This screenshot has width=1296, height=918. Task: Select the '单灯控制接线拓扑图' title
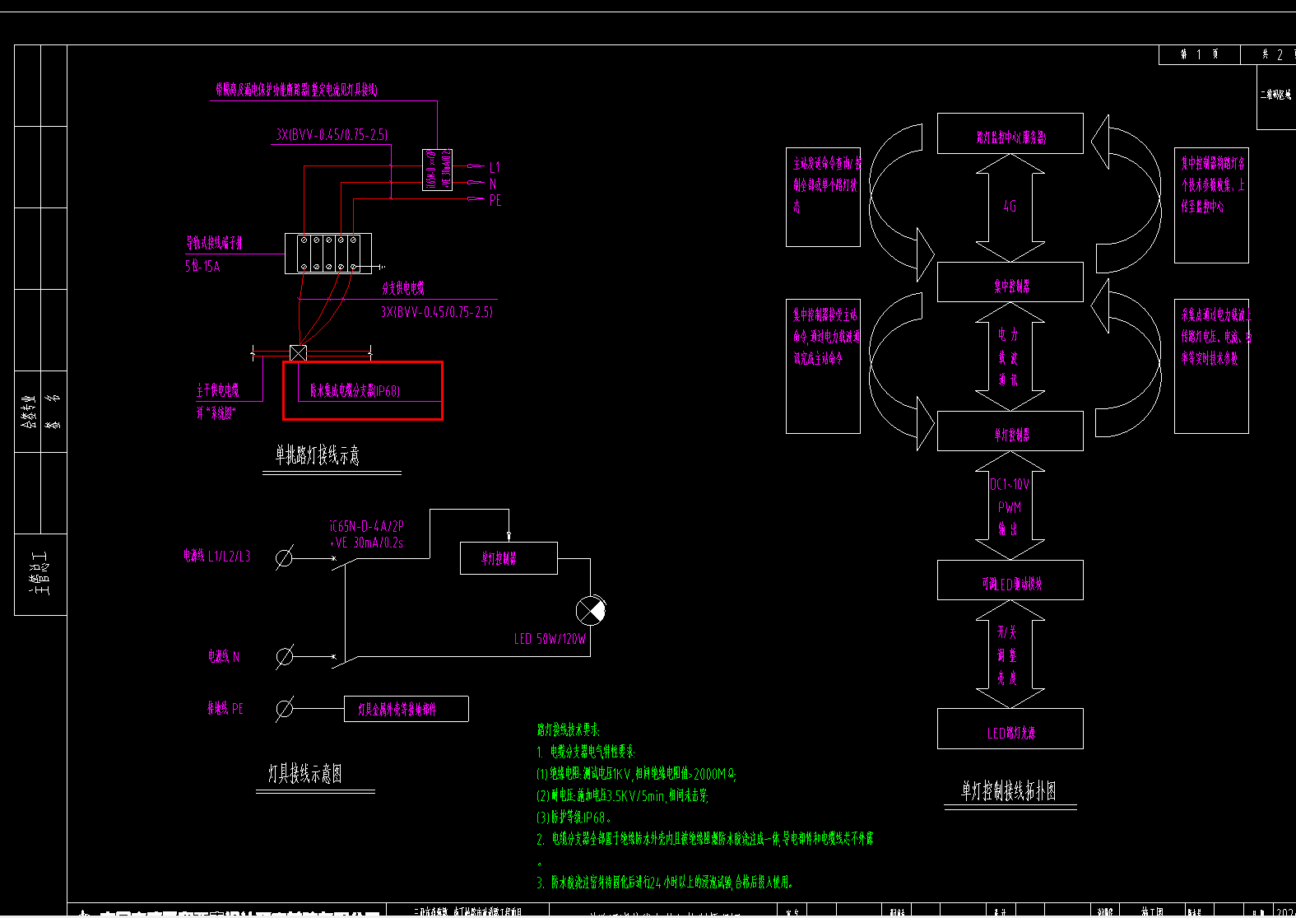coord(1009,791)
